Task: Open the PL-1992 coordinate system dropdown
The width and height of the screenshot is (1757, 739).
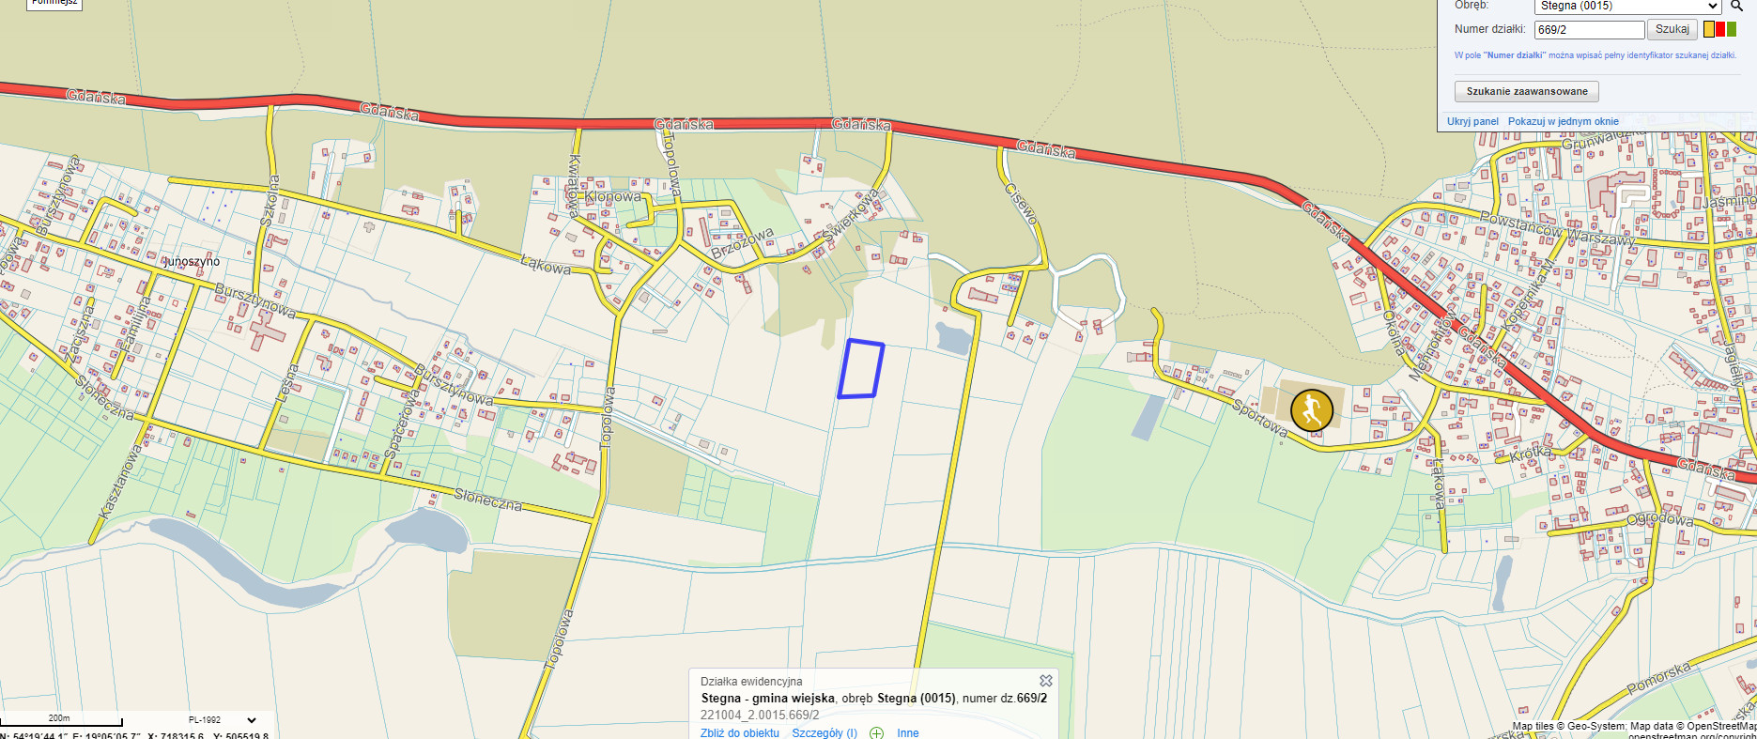Action: 223,720
